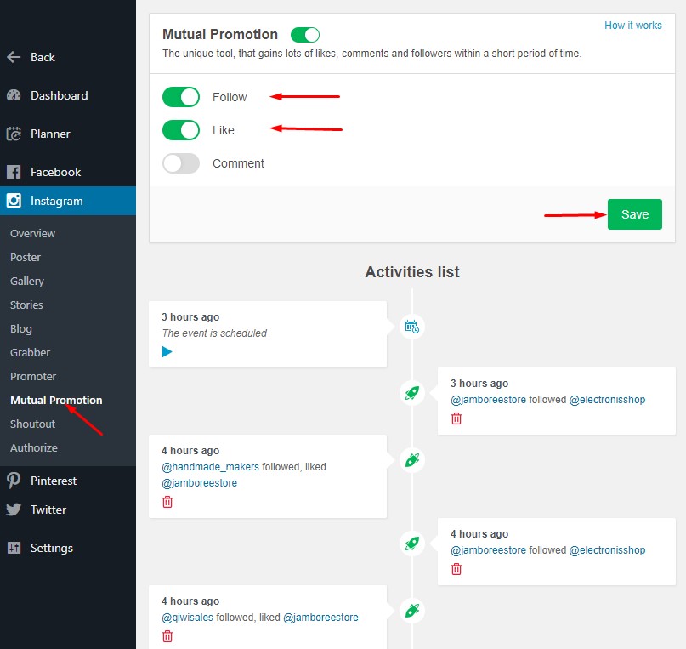This screenshot has width=686, height=649.
Task: Click the Back arrow icon
Action: pos(14,57)
